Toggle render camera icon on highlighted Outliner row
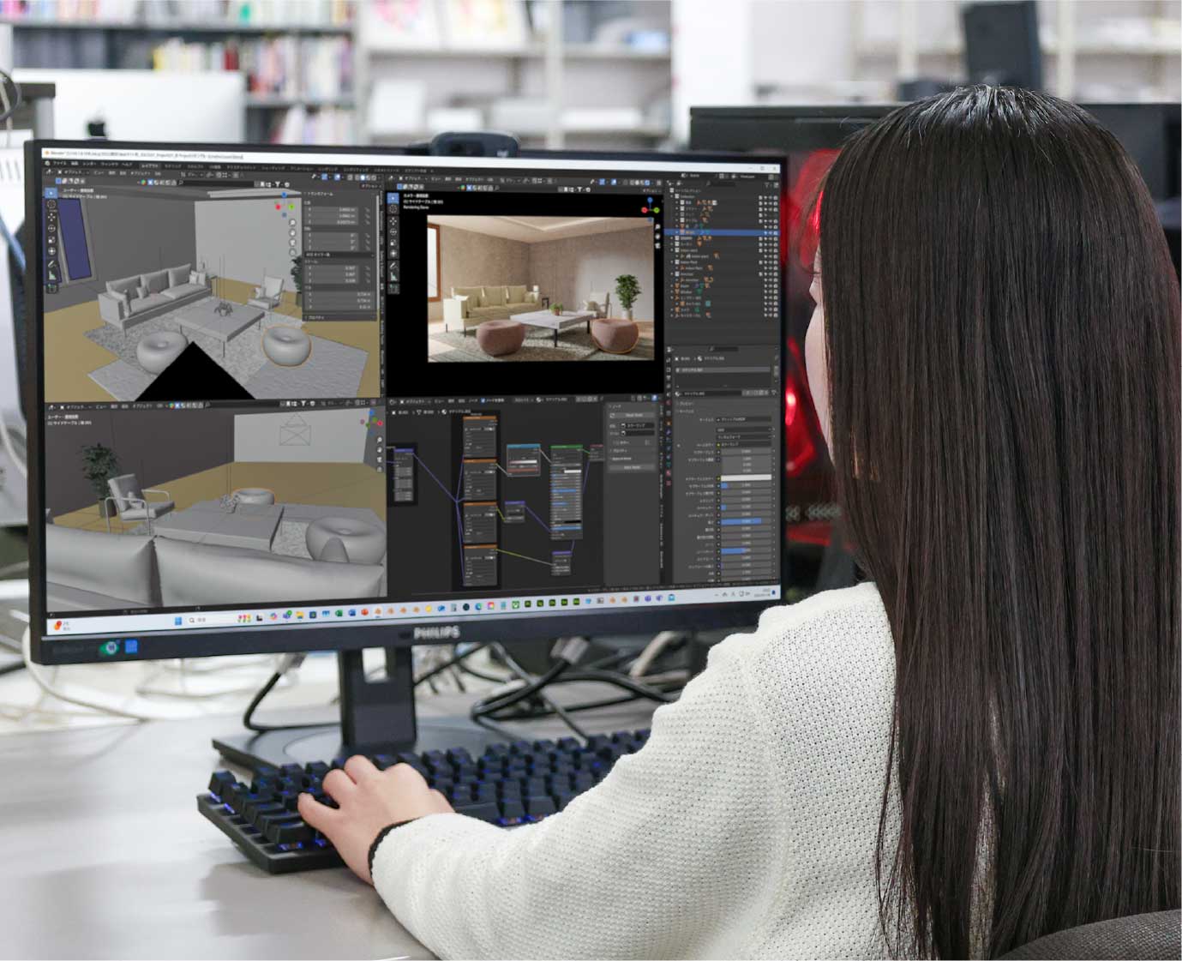 pos(776,232)
